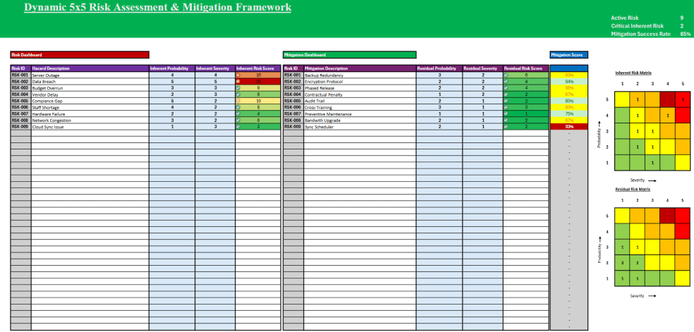Select the Encryption Protocol mitigation cell
Viewport: 694px width, 332px height.
(360, 82)
